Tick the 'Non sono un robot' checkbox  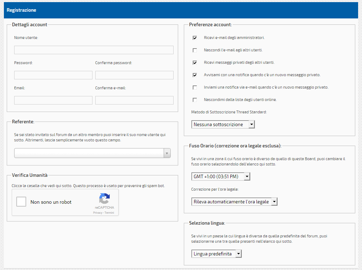point(21,202)
